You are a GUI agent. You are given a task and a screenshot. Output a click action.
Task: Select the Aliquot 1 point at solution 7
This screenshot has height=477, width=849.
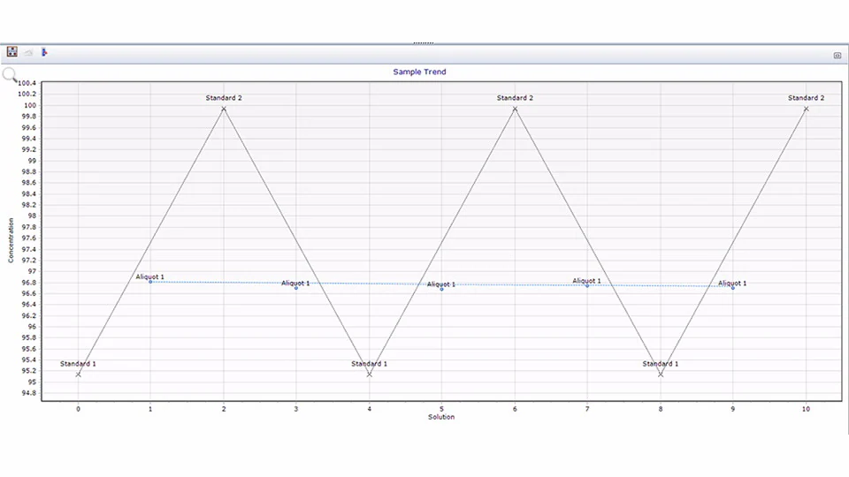tap(587, 285)
